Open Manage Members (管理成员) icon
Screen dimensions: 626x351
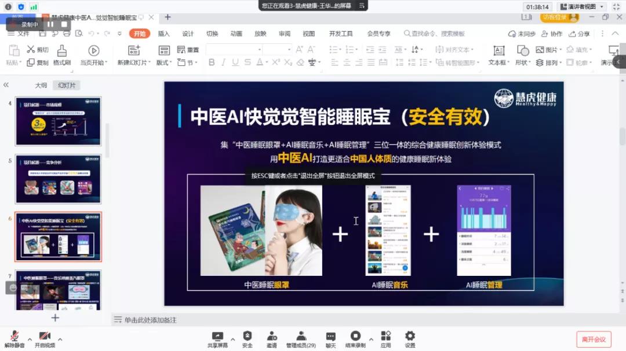point(301,337)
